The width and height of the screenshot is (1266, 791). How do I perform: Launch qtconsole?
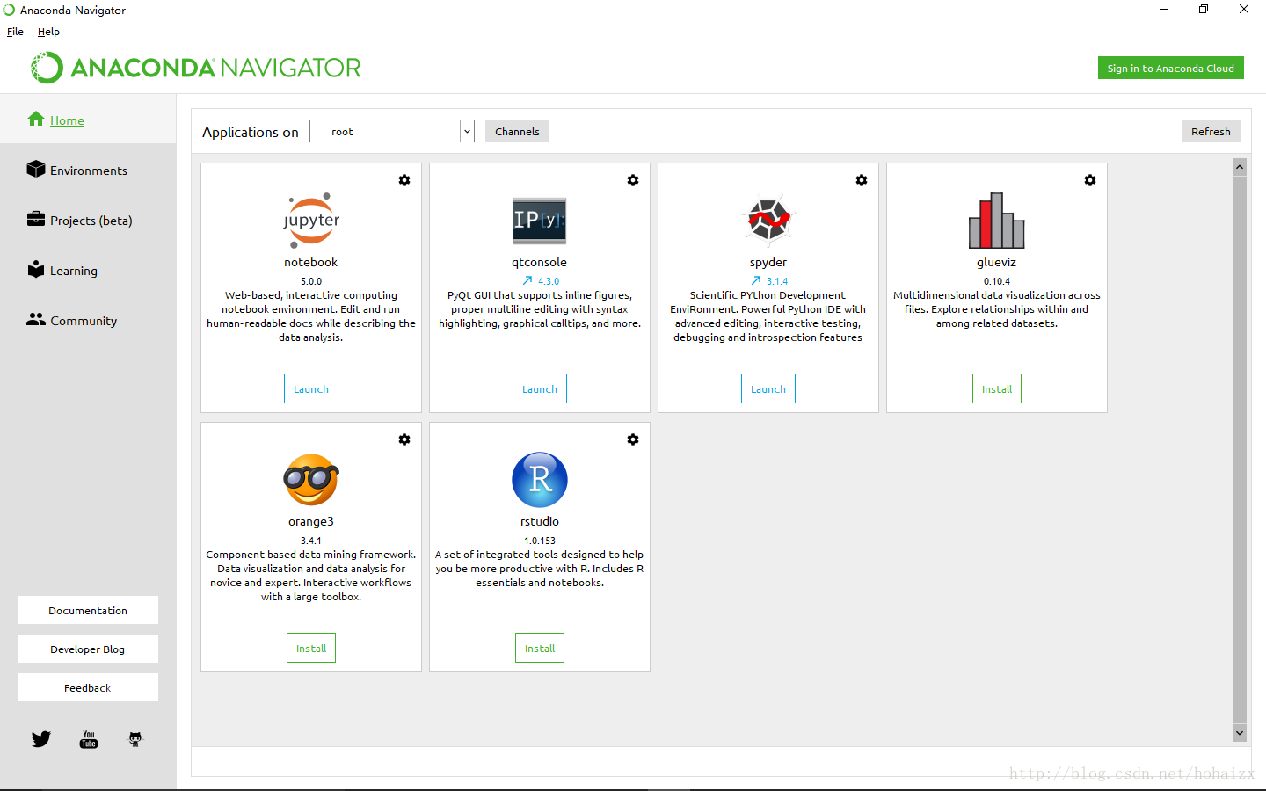point(540,388)
